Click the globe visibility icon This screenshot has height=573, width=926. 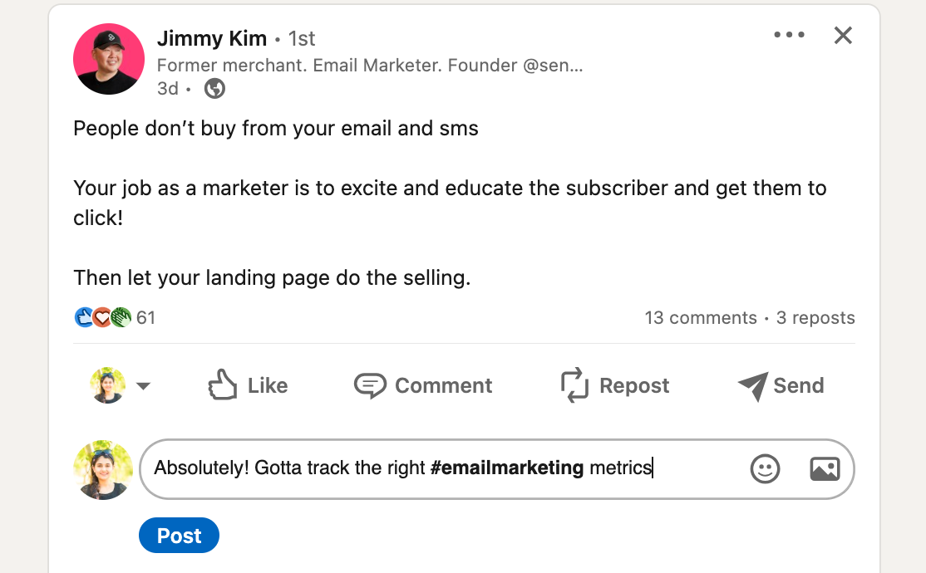[214, 89]
